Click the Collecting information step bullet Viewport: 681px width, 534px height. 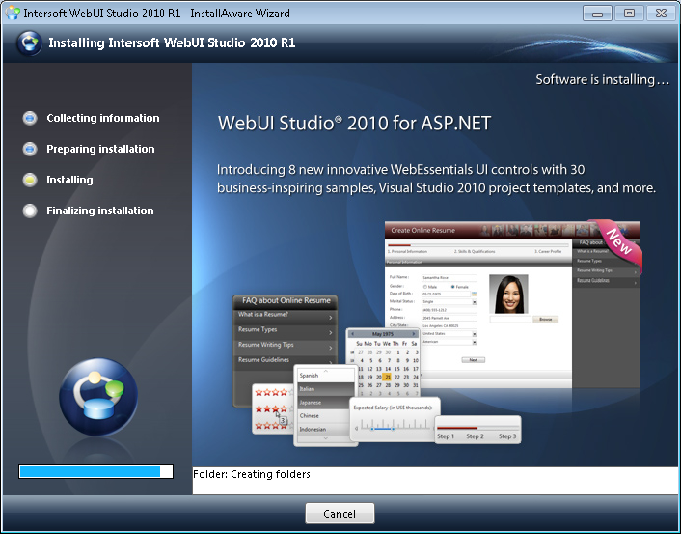click(29, 118)
